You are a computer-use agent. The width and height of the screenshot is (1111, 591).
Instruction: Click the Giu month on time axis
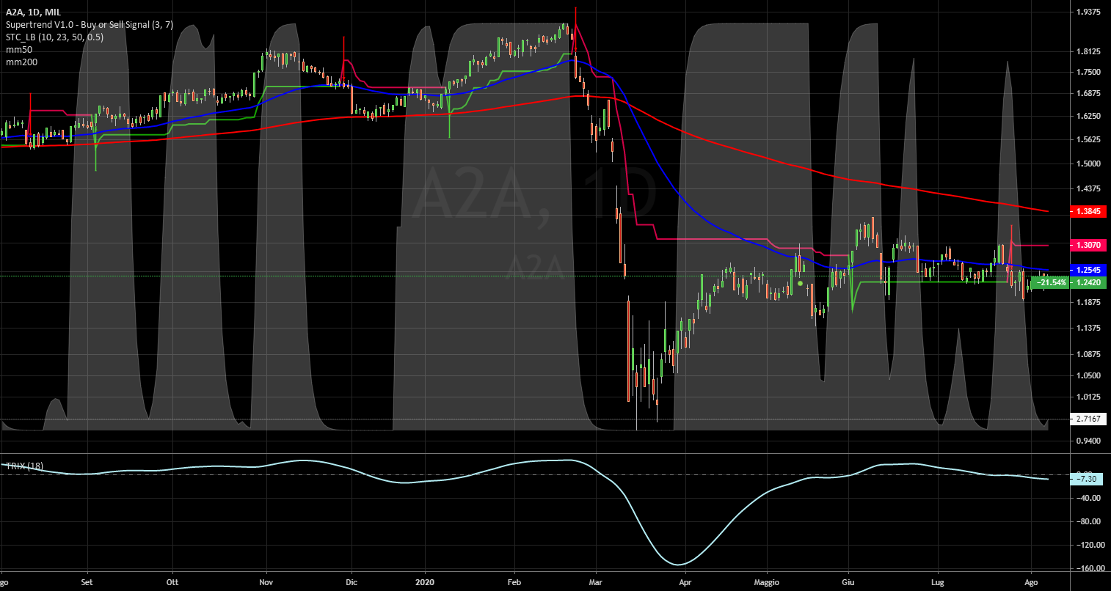[x=848, y=581]
